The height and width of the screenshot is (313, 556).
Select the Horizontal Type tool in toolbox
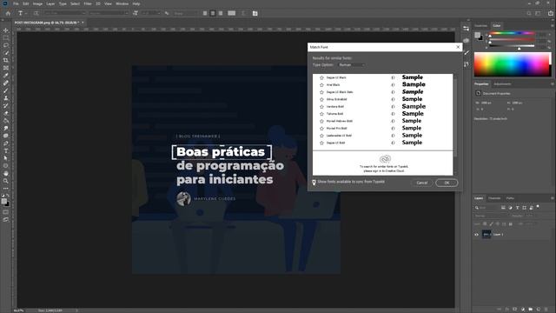point(6,150)
